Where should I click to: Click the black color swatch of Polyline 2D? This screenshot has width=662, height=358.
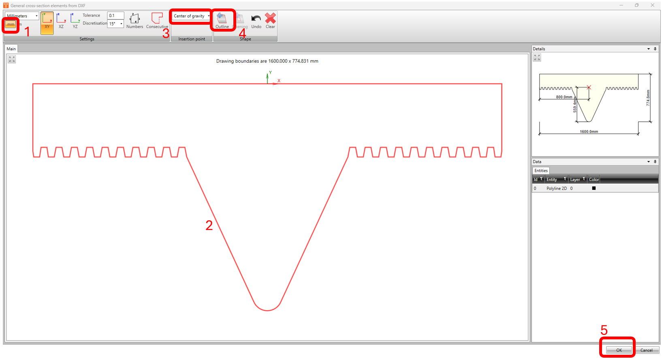(x=594, y=188)
